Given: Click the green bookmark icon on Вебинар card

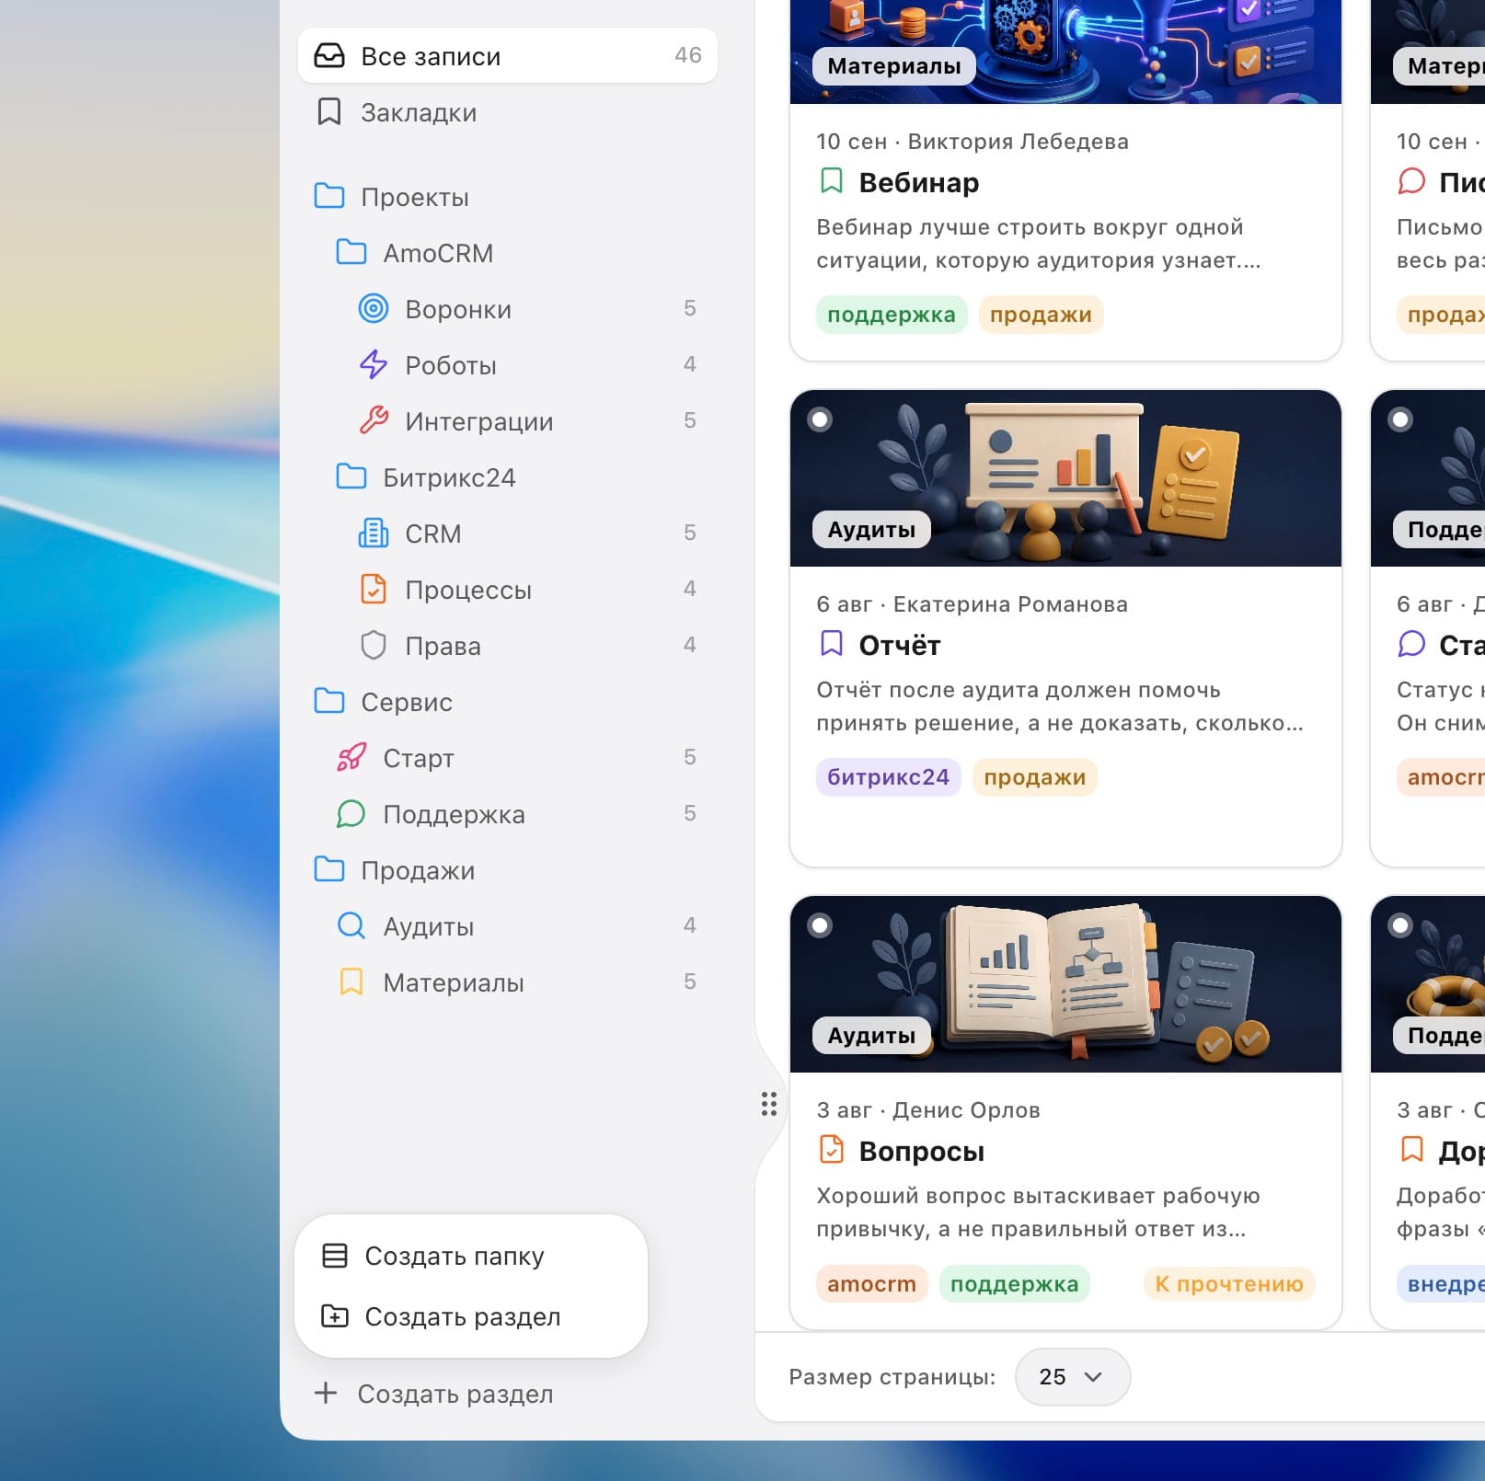Looking at the screenshot, I should [831, 180].
